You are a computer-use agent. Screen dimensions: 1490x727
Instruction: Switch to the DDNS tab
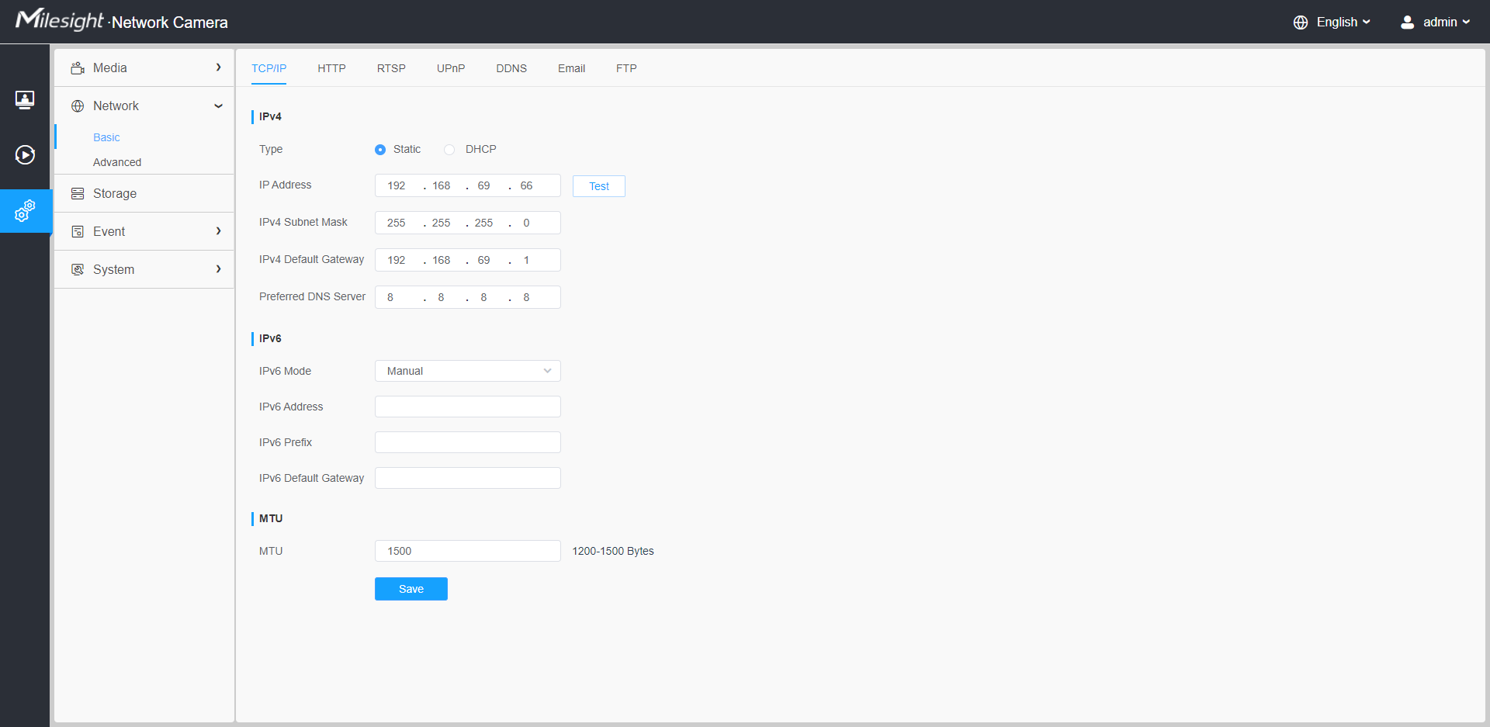(x=511, y=68)
